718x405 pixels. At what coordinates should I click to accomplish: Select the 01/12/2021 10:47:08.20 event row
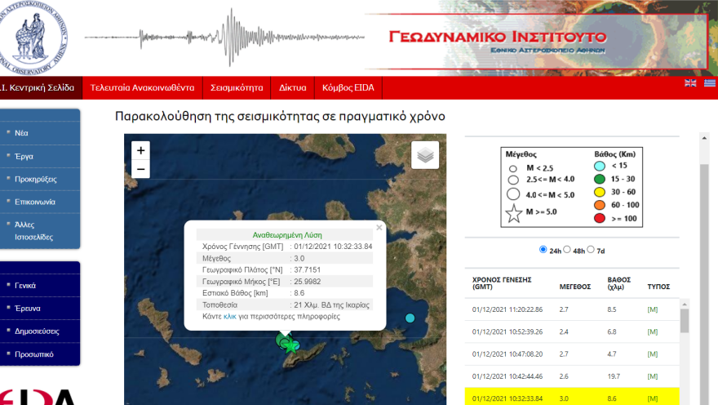(572, 354)
